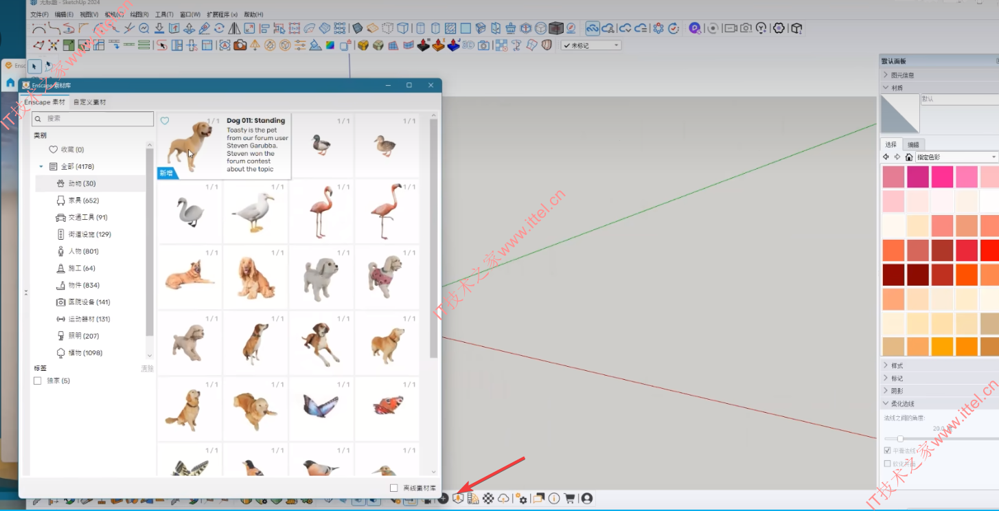Image resolution: width=999 pixels, height=511 pixels.
Task: Toggle the 软化共面 checkbox
Action: point(887,464)
